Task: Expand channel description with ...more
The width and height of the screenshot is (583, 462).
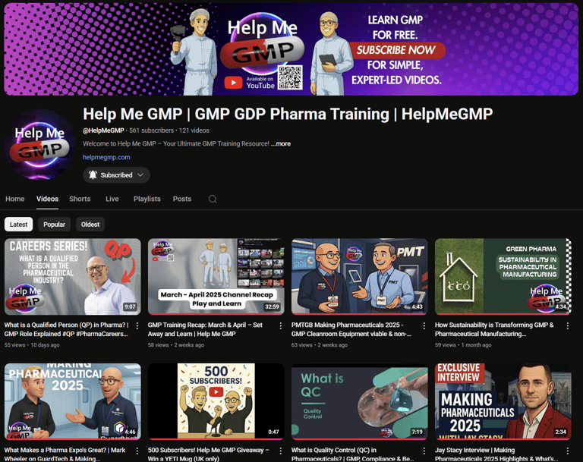Action: (x=281, y=143)
